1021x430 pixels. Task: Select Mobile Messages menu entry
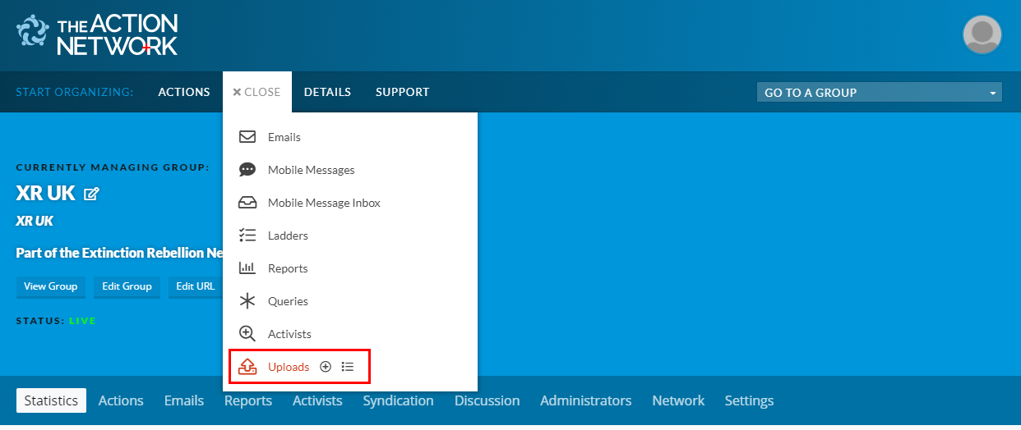(312, 170)
